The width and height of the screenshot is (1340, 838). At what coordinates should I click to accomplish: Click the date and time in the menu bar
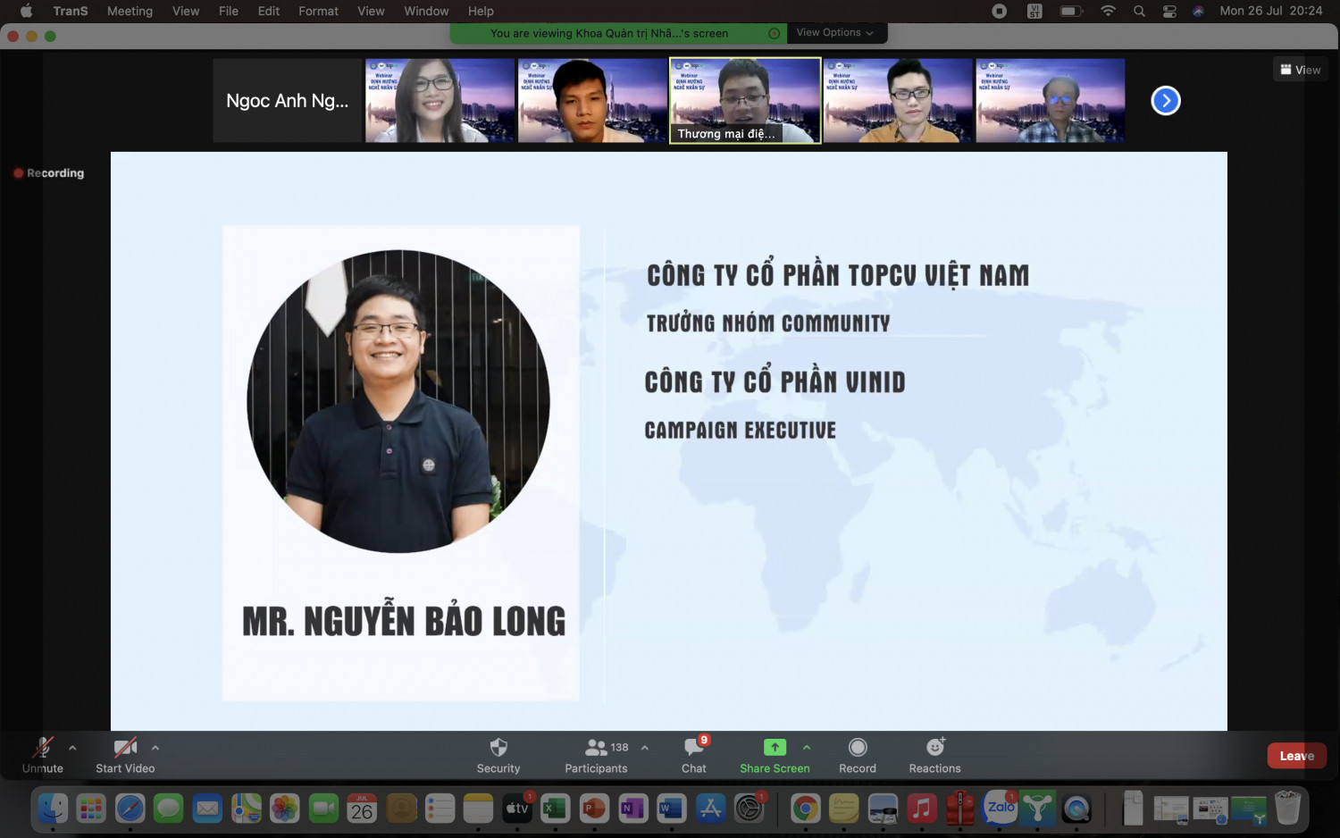coord(1271,11)
